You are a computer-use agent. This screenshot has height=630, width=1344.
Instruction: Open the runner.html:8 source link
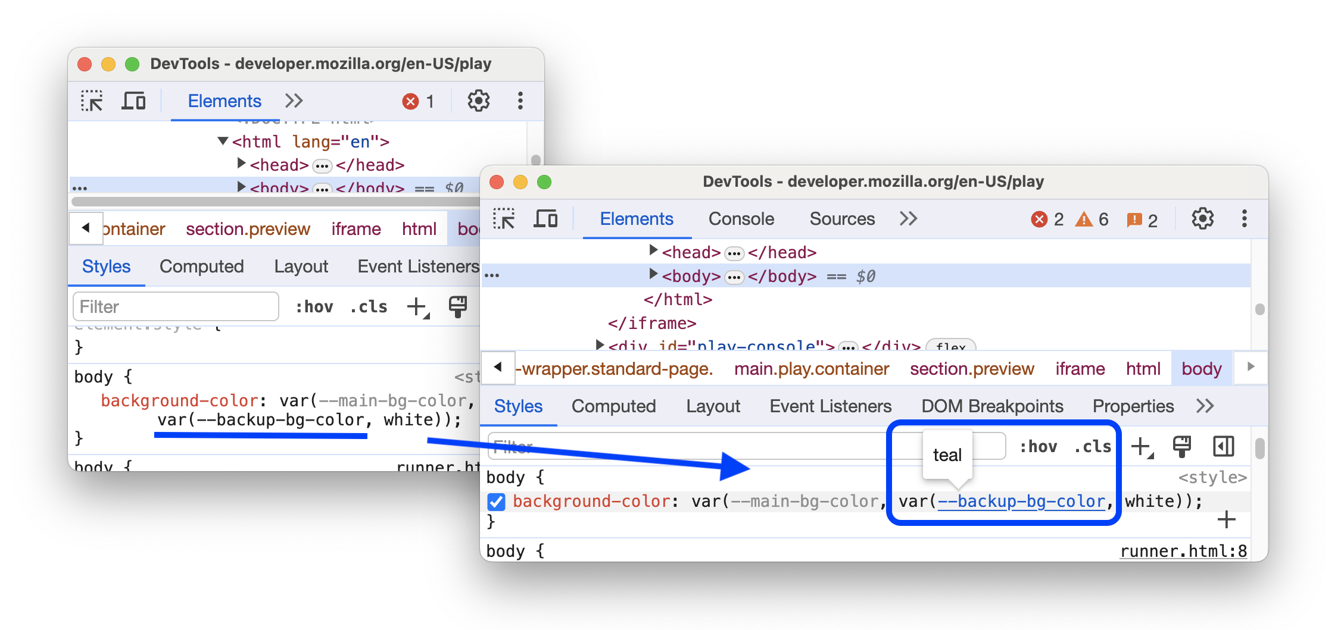tap(1183, 551)
